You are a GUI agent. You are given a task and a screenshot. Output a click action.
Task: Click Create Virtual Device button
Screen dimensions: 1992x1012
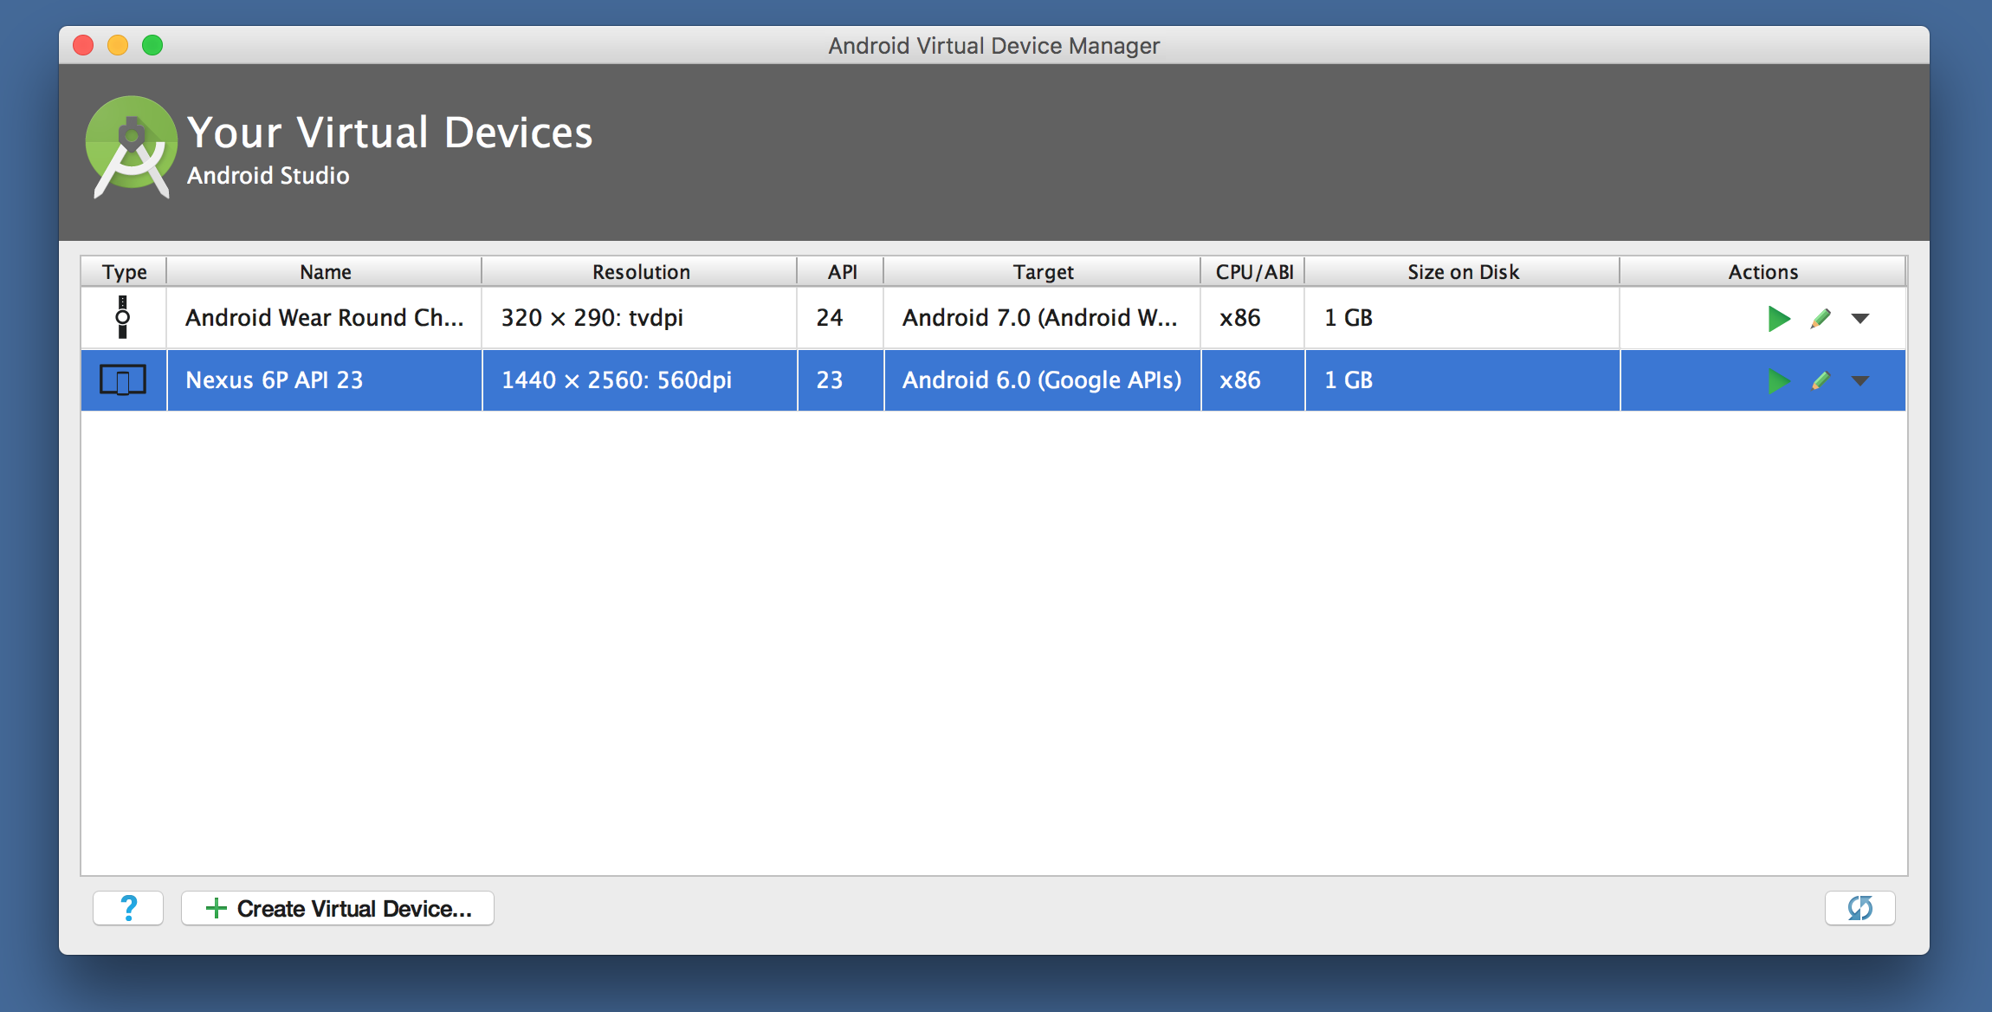pyautogui.click(x=338, y=908)
